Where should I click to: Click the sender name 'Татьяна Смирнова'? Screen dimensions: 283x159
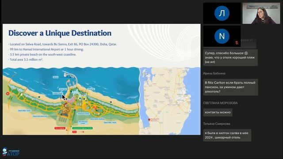click(217, 124)
